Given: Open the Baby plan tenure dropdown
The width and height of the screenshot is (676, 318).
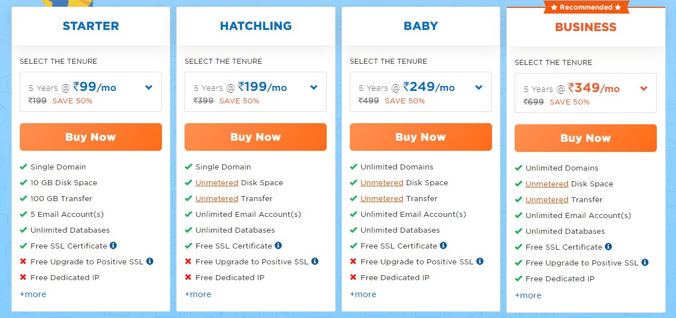Looking at the screenshot, I should click(421, 92).
